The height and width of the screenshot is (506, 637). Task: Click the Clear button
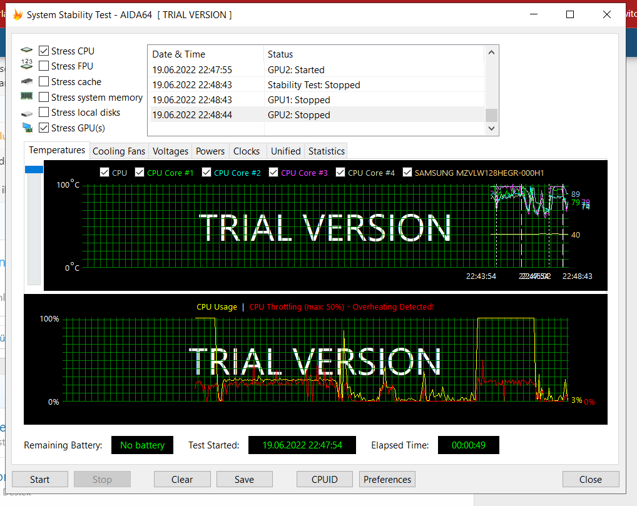coord(182,479)
